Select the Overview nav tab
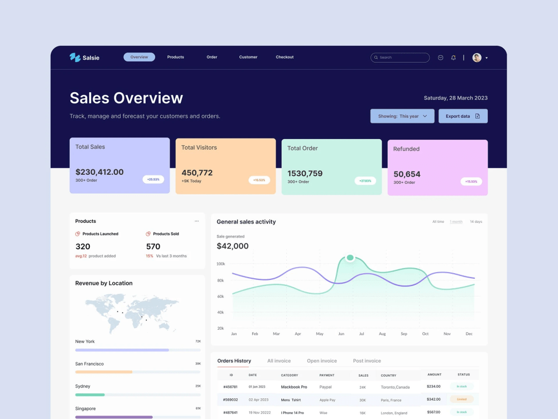Image resolution: width=558 pixels, height=419 pixels. [x=139, y=57]
